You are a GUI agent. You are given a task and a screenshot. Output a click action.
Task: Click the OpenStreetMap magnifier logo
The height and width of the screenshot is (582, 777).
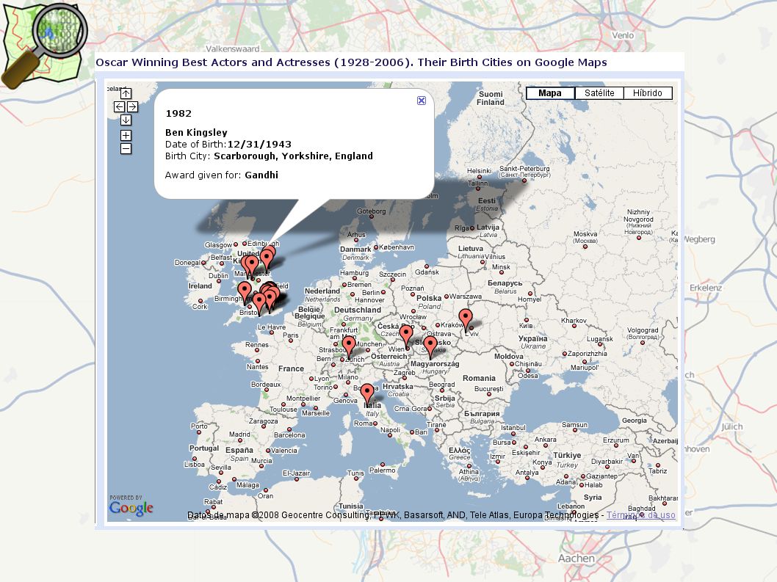coord(43,46)
